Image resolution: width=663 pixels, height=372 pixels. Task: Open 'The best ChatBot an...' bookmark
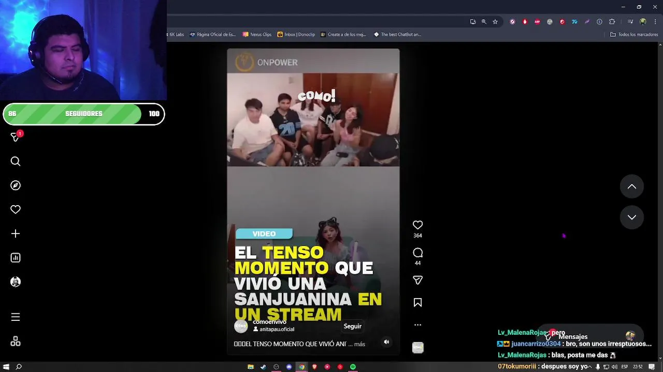[398, 35]
